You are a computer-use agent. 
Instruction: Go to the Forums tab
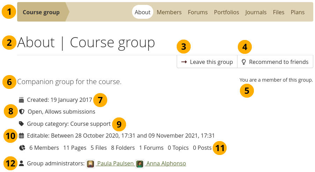click(198, 12)
